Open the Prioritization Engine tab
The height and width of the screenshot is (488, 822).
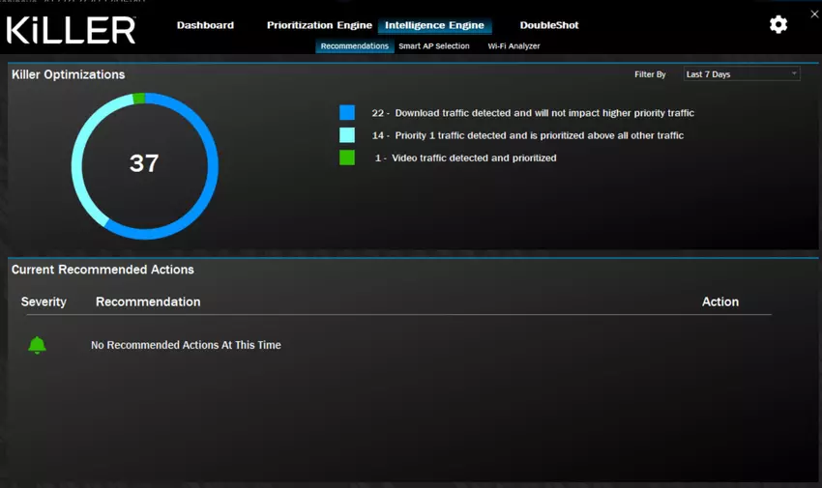pos(319,25)
